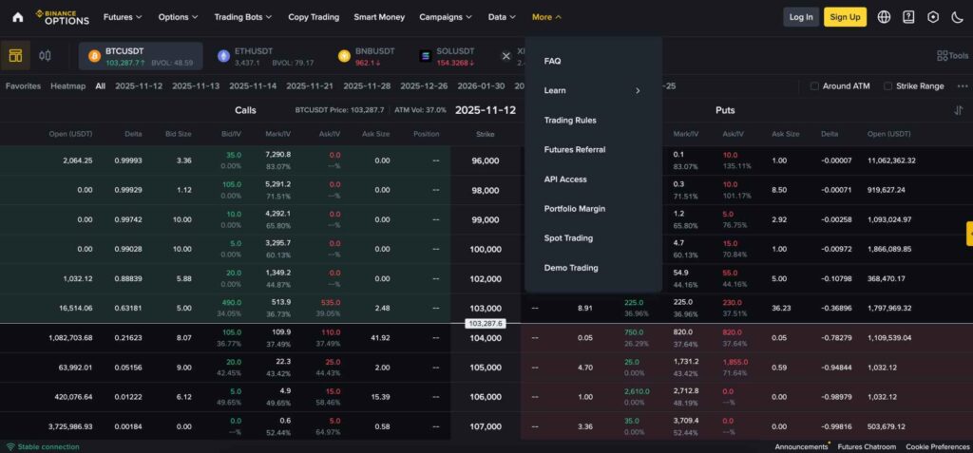Select the SOLUSDT ticker

point(447,56)
